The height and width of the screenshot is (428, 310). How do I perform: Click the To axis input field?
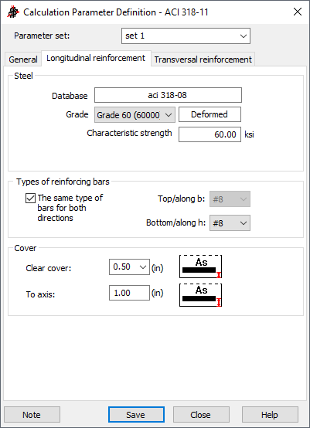(x=129, y=293)
